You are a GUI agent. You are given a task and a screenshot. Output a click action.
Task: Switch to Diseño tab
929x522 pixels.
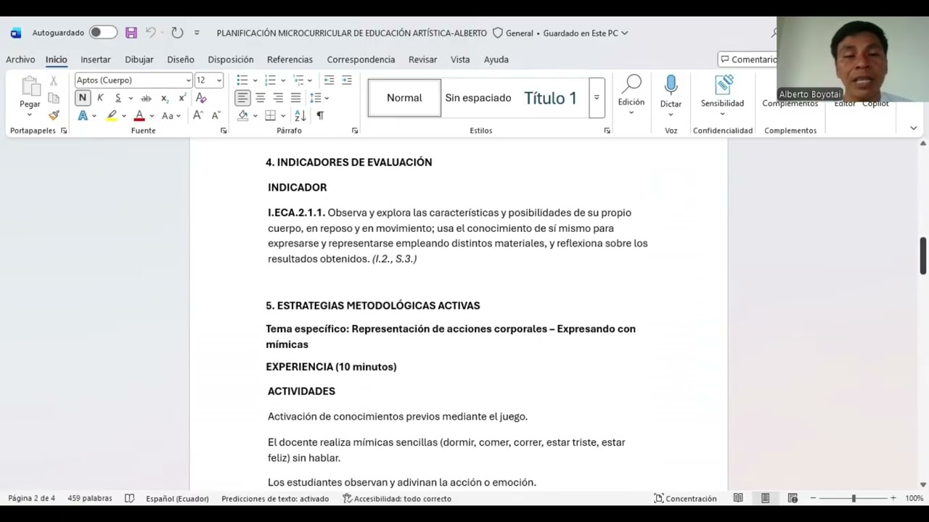coord(181,59)
